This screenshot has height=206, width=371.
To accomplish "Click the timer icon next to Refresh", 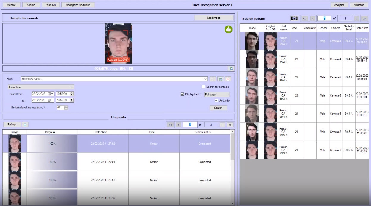I will click(25, 125).
